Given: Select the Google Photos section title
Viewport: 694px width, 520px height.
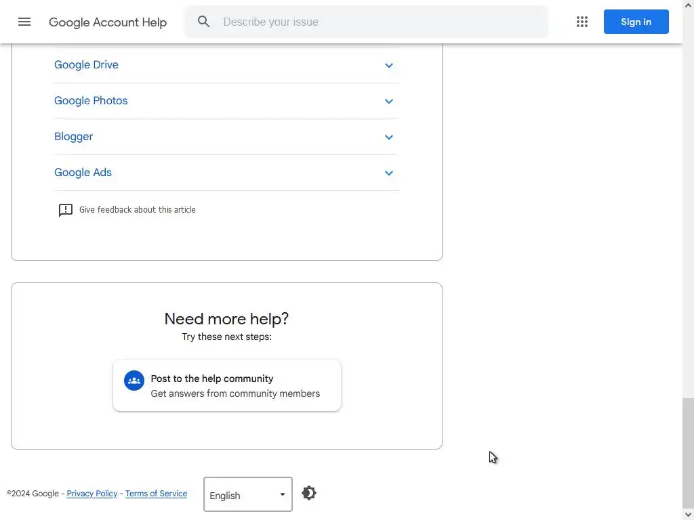Looking at the screenshot, I should click(91, 101).
